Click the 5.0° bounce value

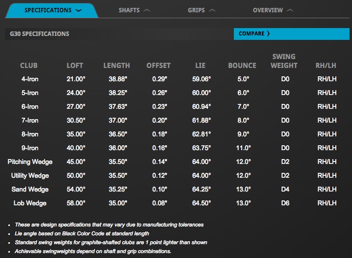pos(243,79)
